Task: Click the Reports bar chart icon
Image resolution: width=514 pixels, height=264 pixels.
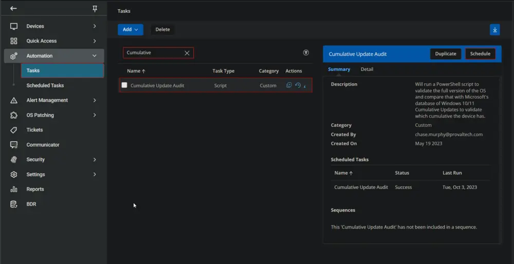Action: [14, 190]
